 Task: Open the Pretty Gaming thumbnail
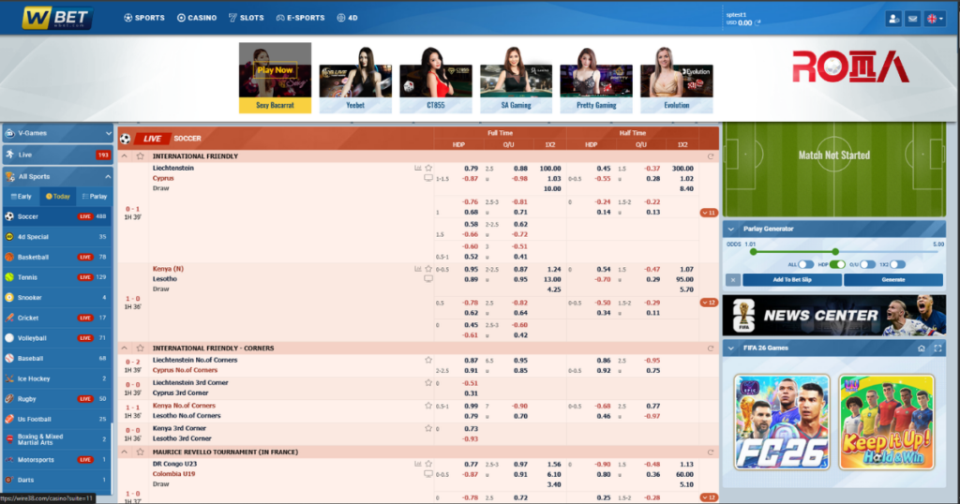point(595,80)
